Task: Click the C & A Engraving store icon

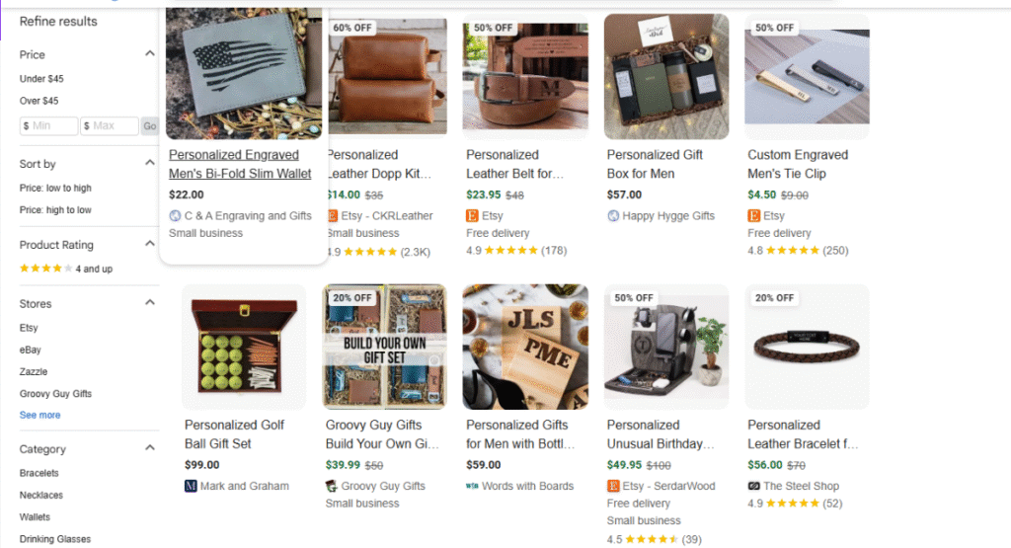Action: tap(175, 215)
